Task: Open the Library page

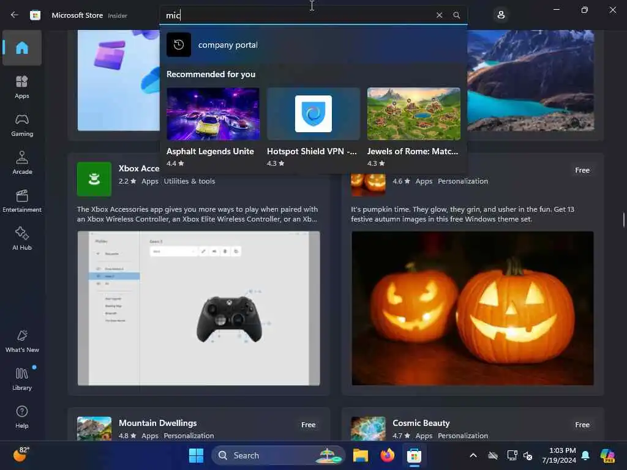Action: point(22,379)
